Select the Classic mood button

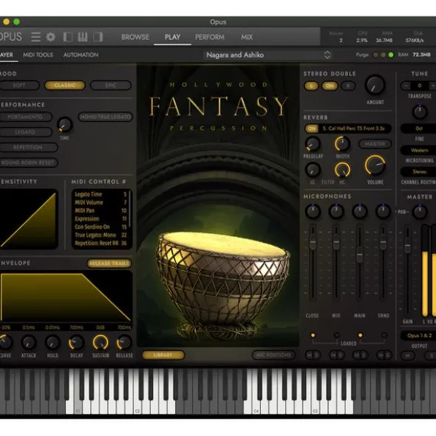[65, 86]
